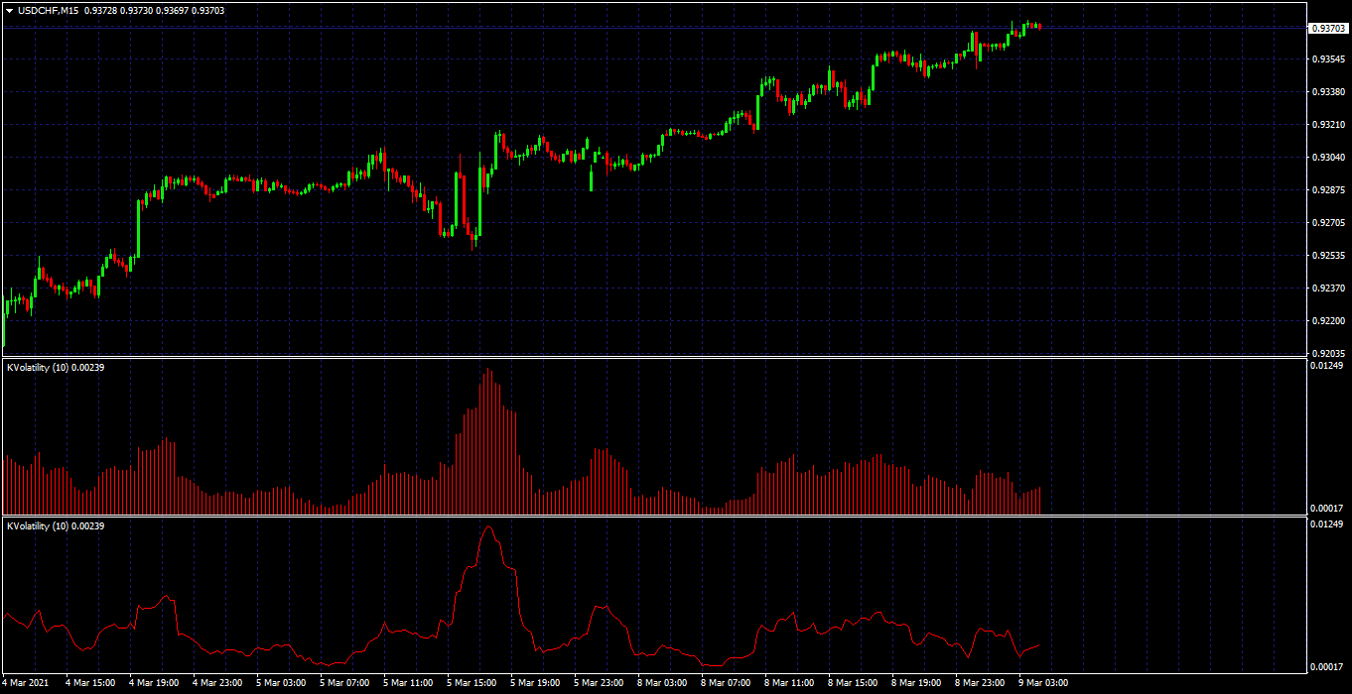The height and width of the screenshot is (694, 1352).
Task: Click the horizontal bid price line
Action: click(x=655, y=28)
